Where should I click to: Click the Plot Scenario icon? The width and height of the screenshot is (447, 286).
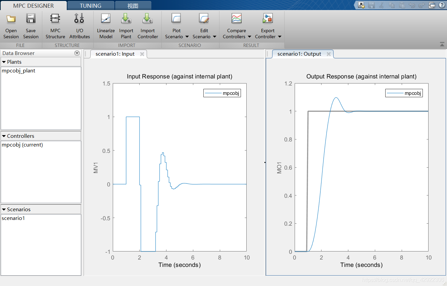tap(177, 19)
